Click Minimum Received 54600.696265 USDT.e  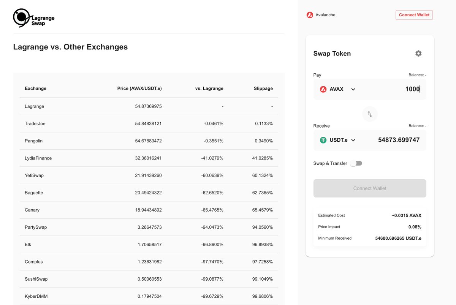tap(398, 239)
